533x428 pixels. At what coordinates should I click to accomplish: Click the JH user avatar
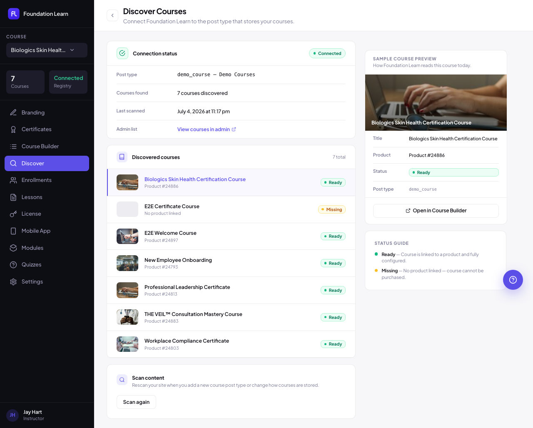tap(12, 415)
